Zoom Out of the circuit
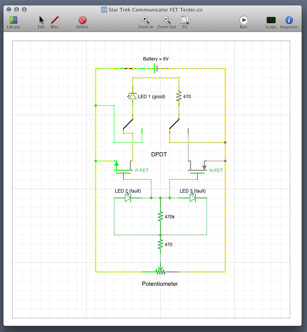This screenshot has width=307, height=332. (x=167, y=22)
